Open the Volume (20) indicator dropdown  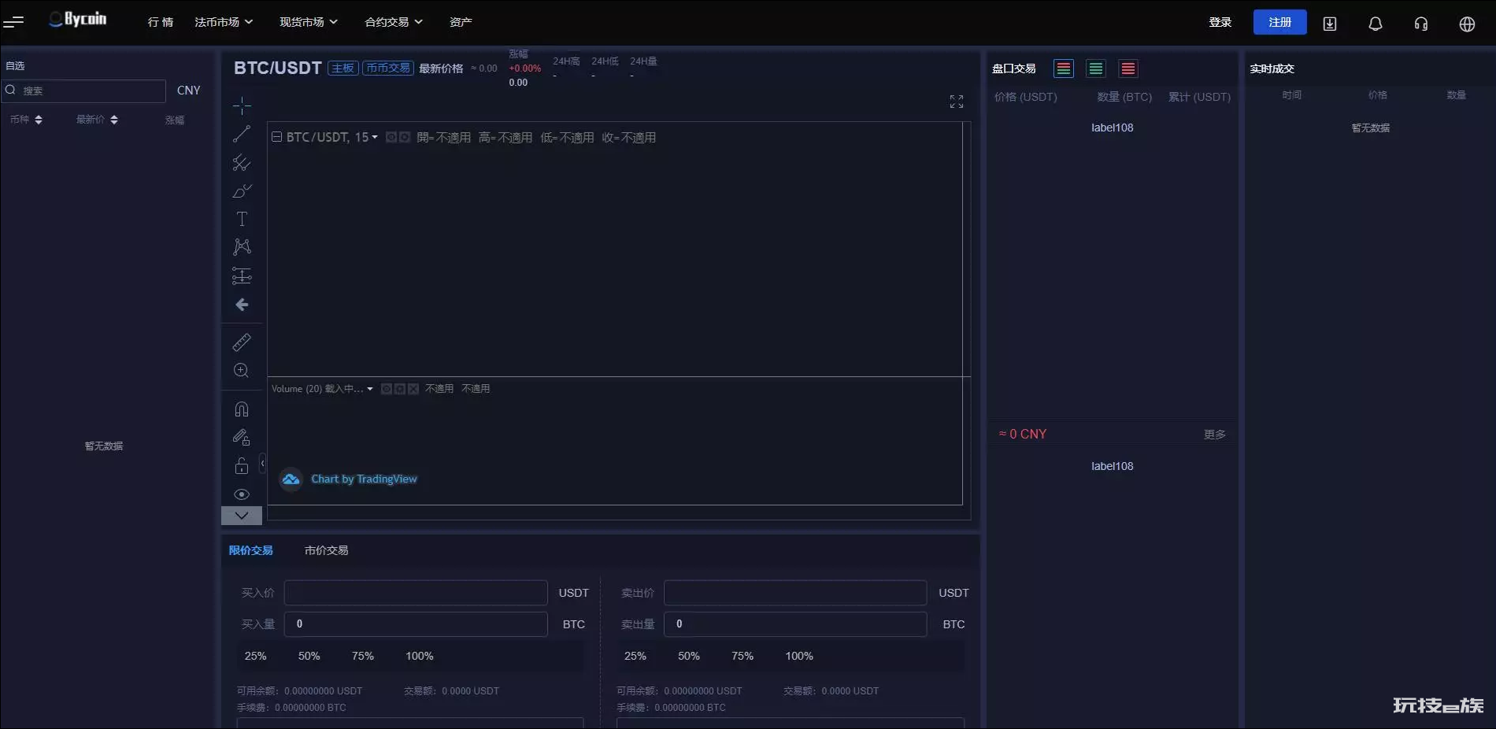coord(369,389)
